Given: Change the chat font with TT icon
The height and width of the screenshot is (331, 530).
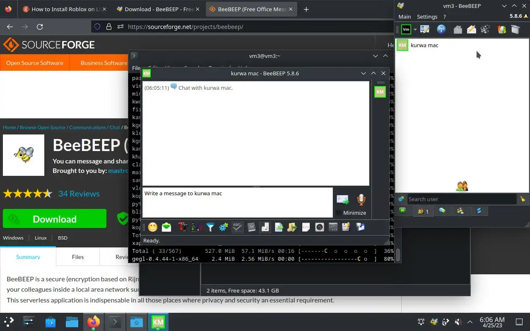Looking at the screenshot, I should pos(182,227).
